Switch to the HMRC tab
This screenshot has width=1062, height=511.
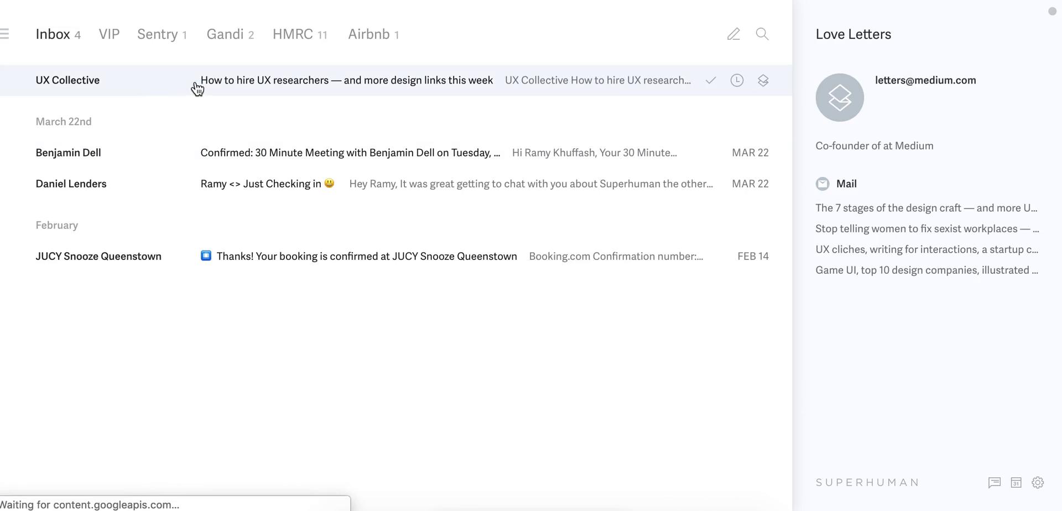[x=300, y=34]
